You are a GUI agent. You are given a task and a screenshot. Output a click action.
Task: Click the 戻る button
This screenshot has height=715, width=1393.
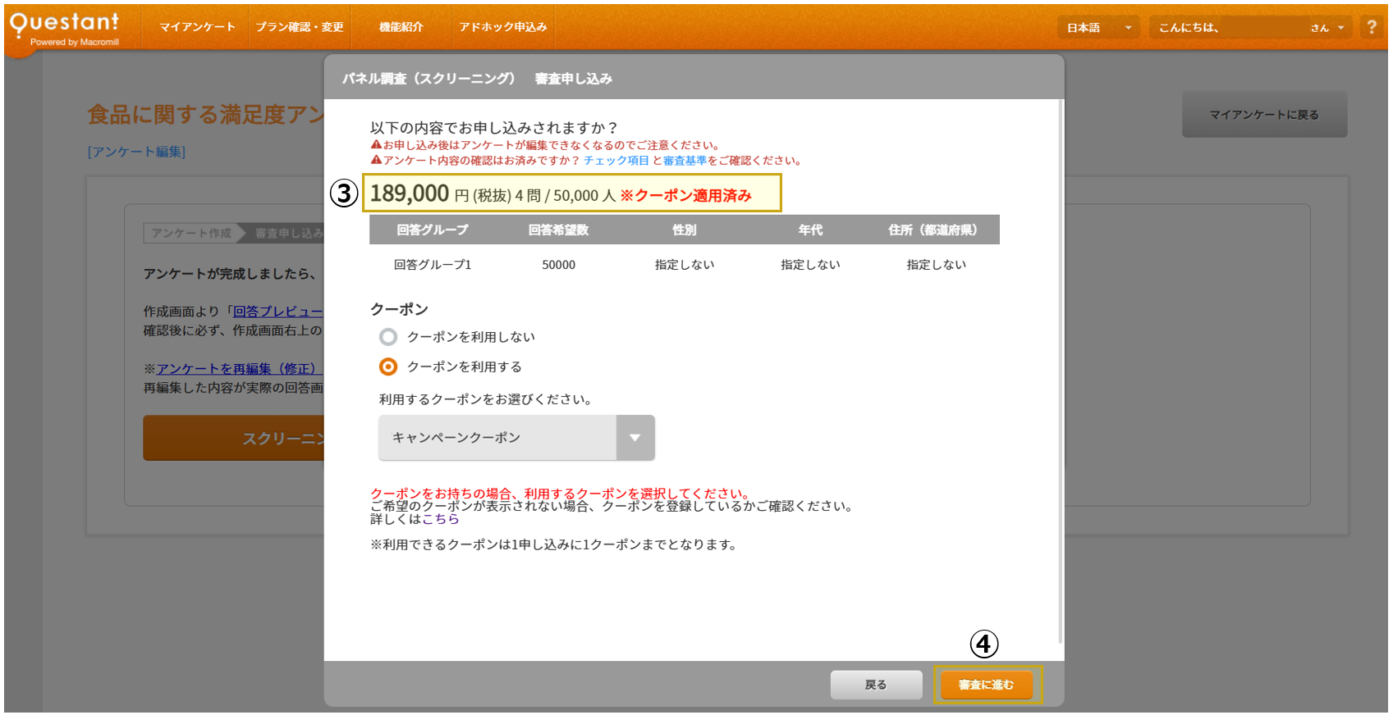coord(876,685)
